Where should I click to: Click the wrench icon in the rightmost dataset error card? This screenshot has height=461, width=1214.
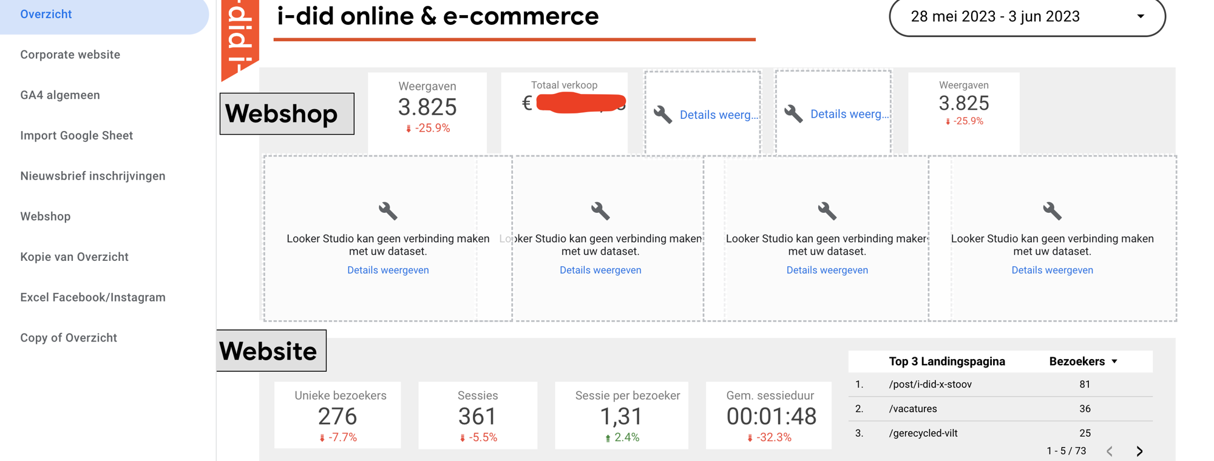point(1052,211)
